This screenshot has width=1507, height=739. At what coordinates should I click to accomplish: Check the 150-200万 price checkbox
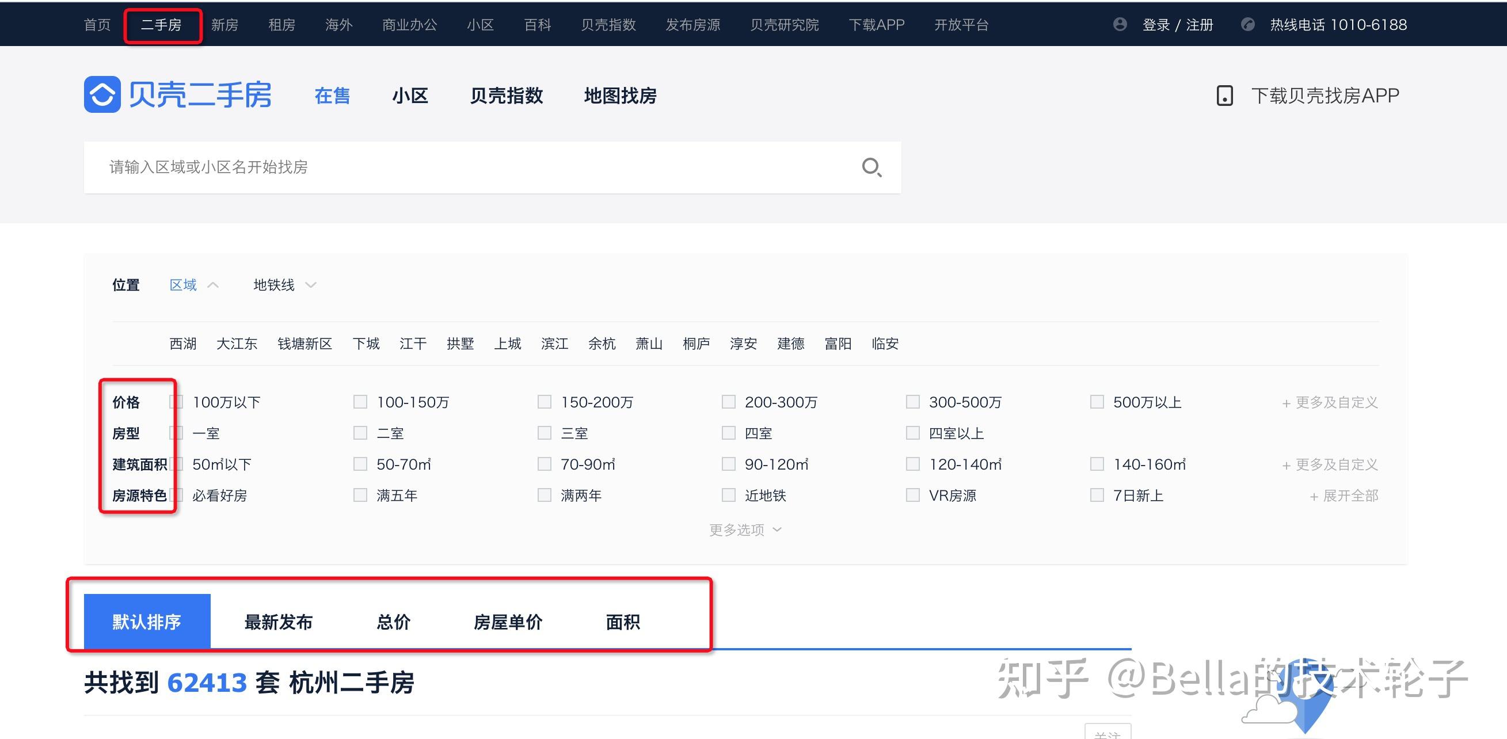click(545, 402)
